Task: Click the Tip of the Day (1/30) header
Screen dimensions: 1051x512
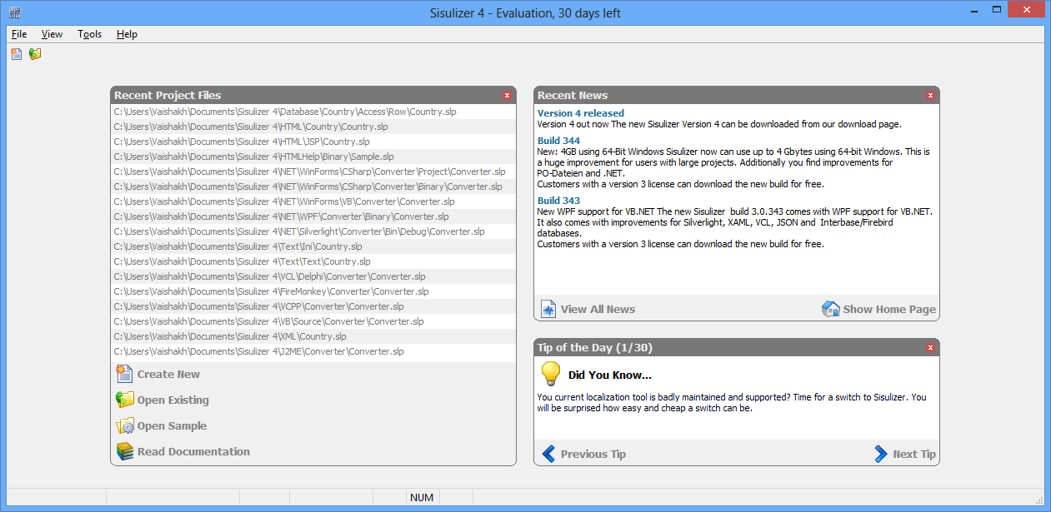Action: point(737,348)
